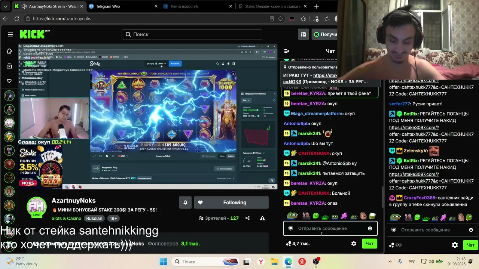Switch to the Stake casino tab
Viewport: 479px width, 269px height.
point(272,6)
